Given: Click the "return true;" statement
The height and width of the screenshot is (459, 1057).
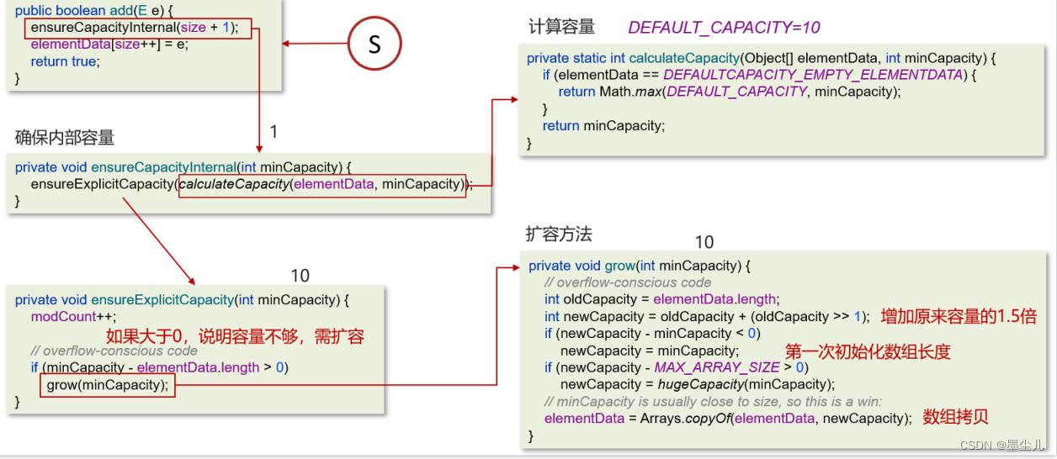Looking at the screenshot, I should tap(65, 61).
